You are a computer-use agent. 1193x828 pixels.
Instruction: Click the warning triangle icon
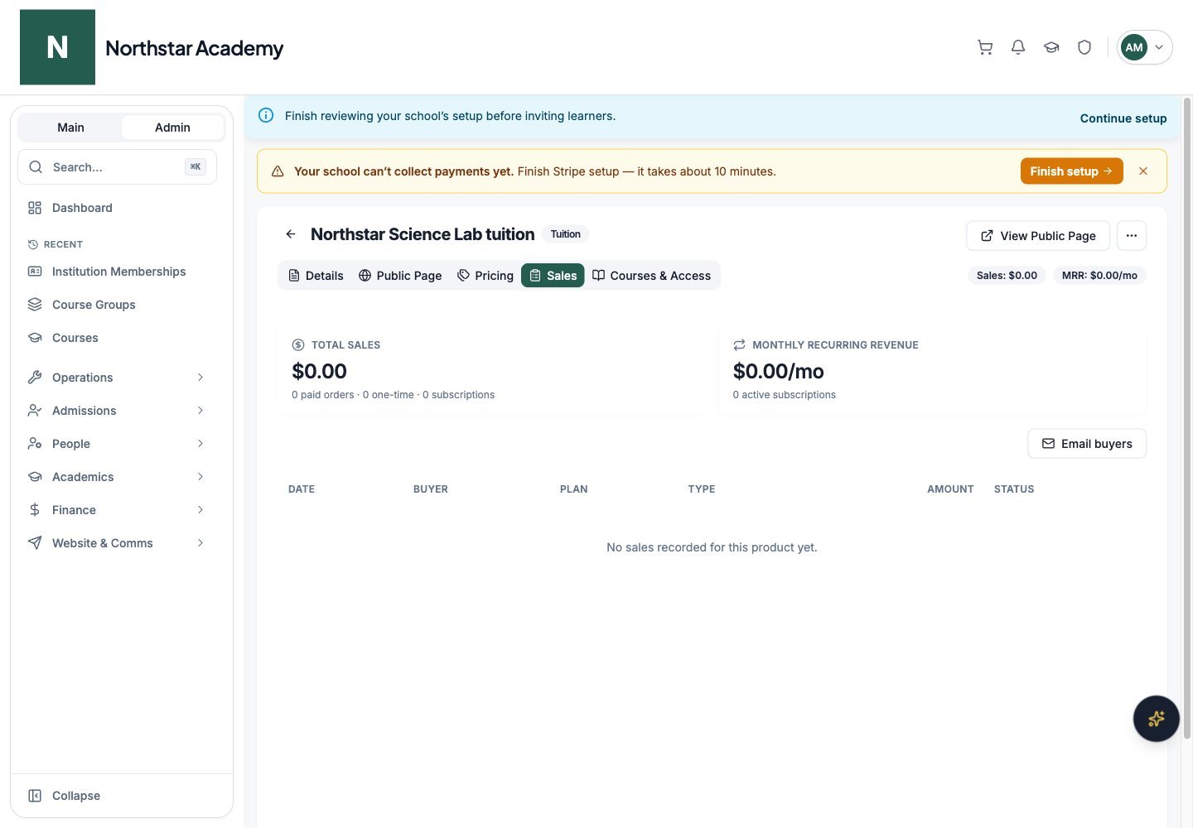click(278, 171)
